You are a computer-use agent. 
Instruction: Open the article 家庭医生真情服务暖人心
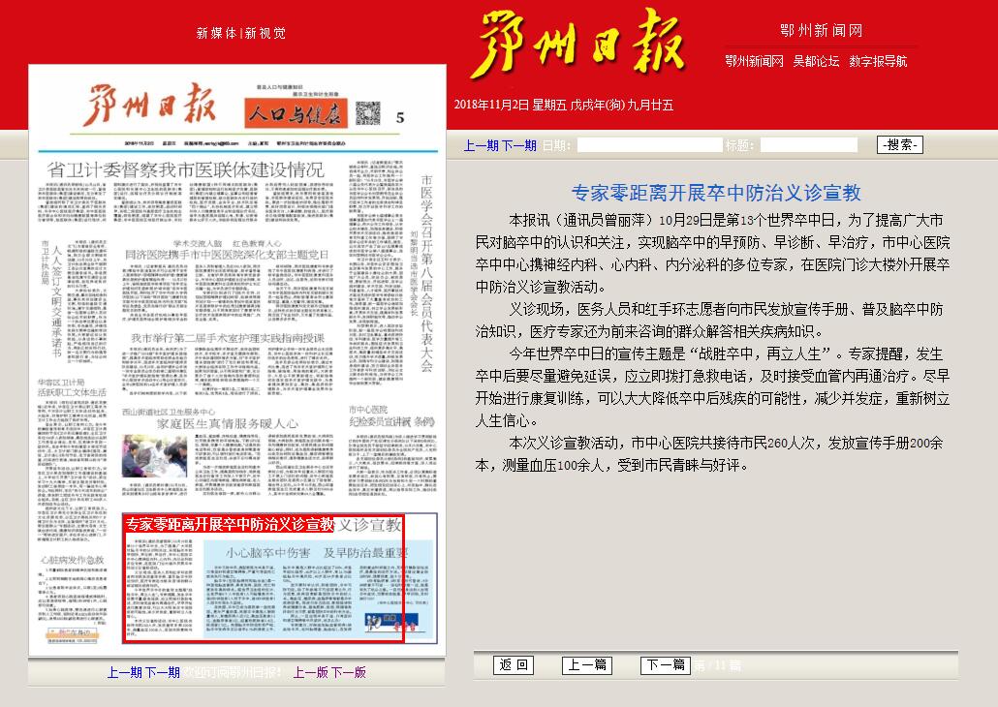pyautogui.click(x=228, y=423)
